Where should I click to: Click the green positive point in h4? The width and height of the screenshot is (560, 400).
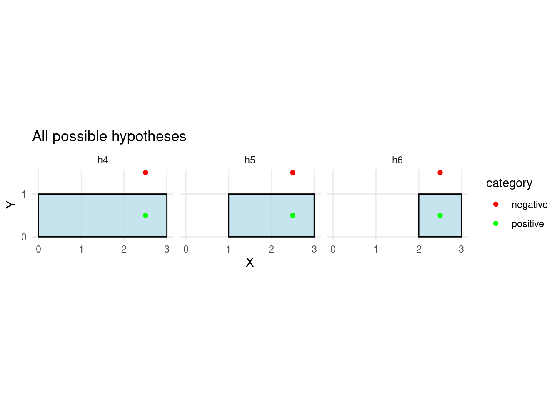(145, 215)
